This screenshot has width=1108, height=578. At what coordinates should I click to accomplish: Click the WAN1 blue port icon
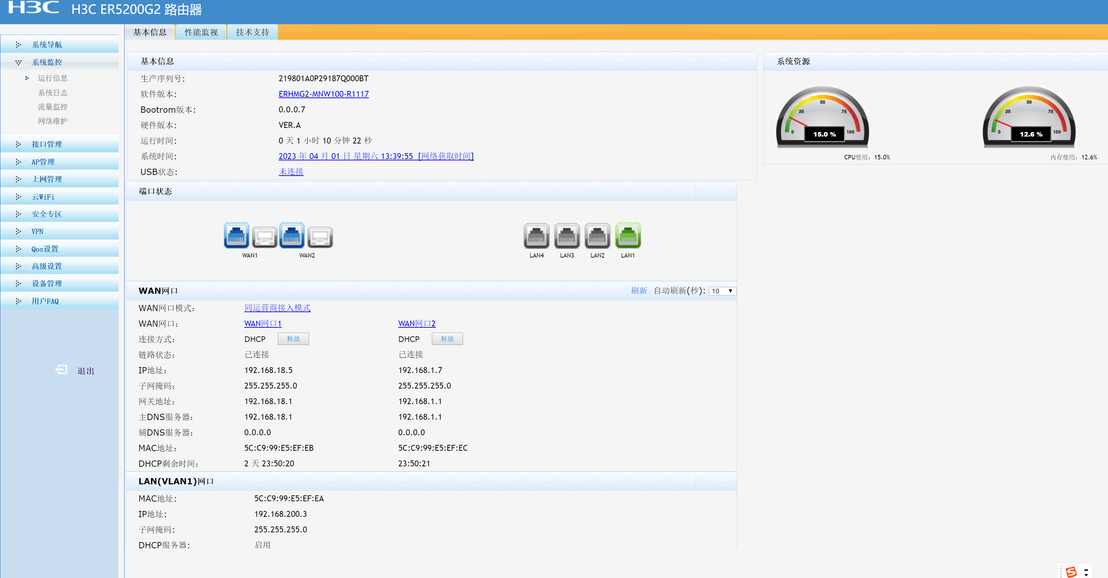point(236,236)
